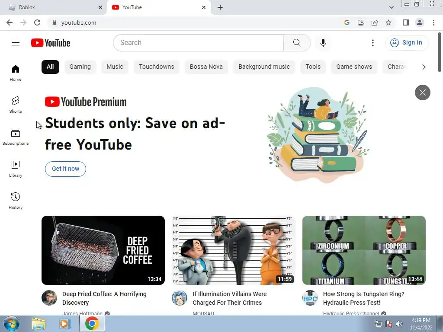Click the Deep Fried Coffee thumbnail
Viewport: 443px width, 332px height.
coord(103,250)
